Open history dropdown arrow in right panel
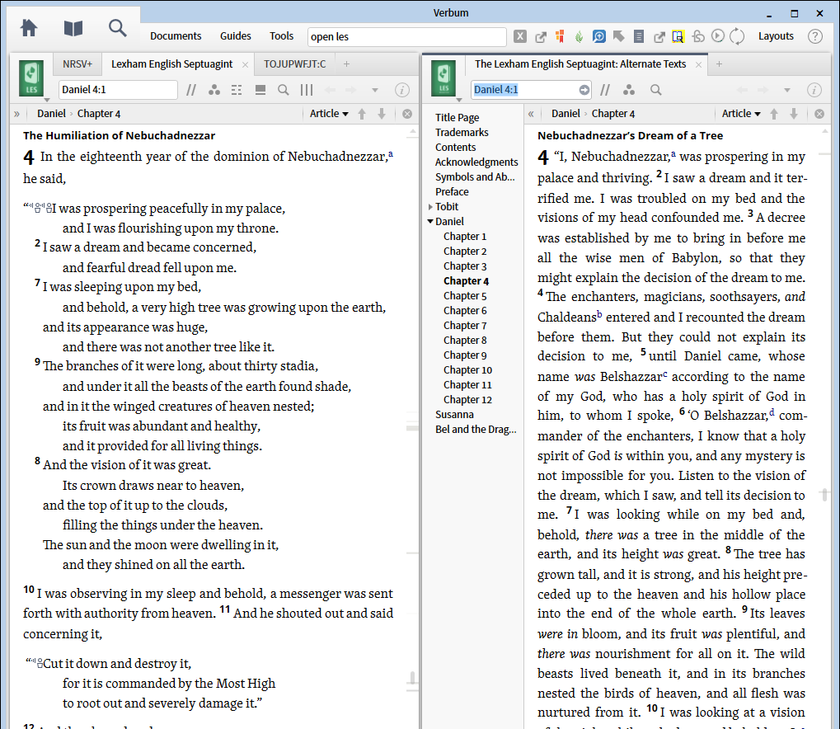 point(787,90)
